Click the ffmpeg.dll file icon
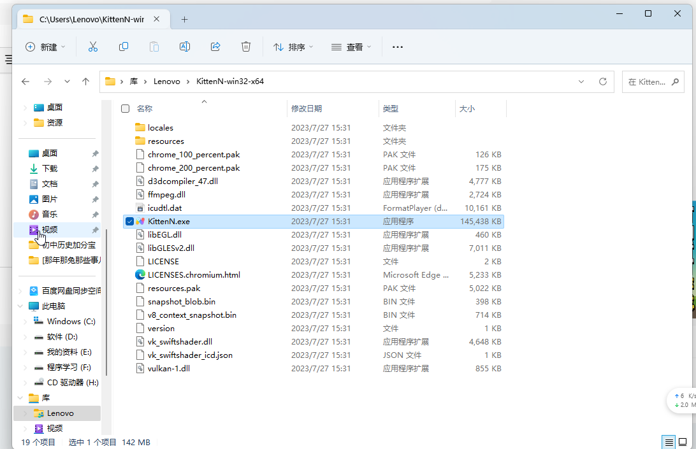Image resolution: width=696 pixels, height=449 pixels. [x=140, y=195]
